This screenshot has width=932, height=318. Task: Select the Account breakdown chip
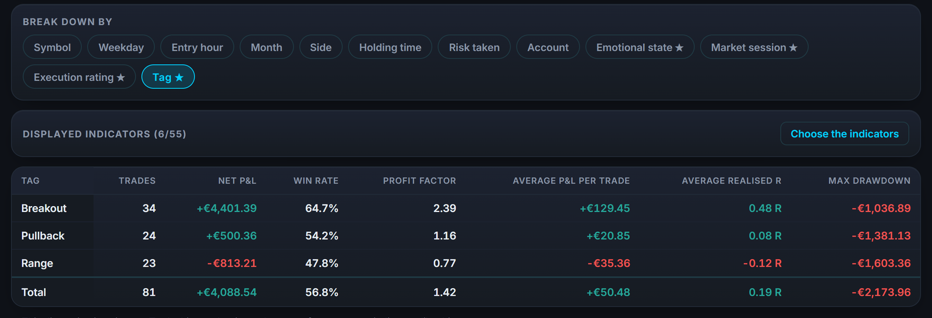pyautogui.click(x=548, y=47)
